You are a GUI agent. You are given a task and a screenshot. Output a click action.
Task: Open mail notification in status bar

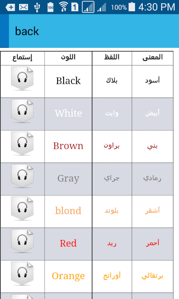click(x=24, y=7)
